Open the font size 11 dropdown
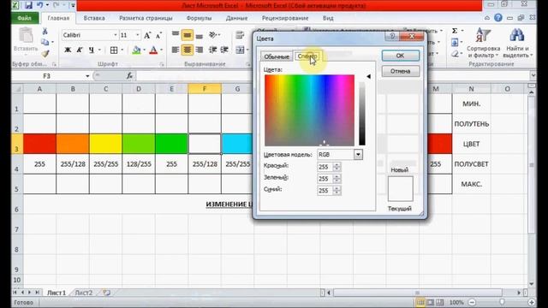This screenshot has height=308, width=548. [137, 35]
